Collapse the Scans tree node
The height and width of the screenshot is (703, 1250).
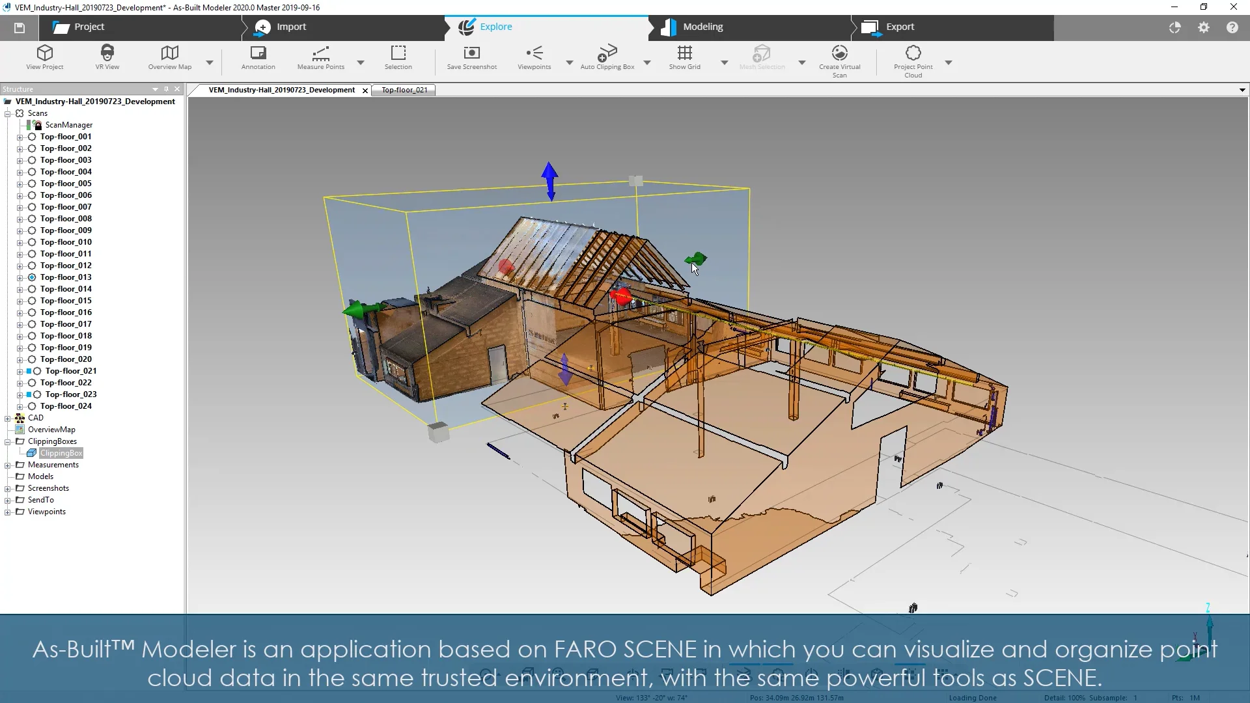tap(8, 113)
